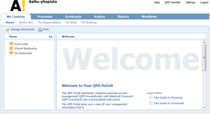
Task: Open the Scorecards tab
Action: point(73,17)
